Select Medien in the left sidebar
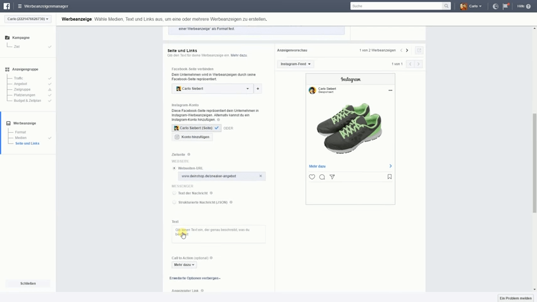The width and height of the screenshot is (537, 302). click(x=21, y=138)
